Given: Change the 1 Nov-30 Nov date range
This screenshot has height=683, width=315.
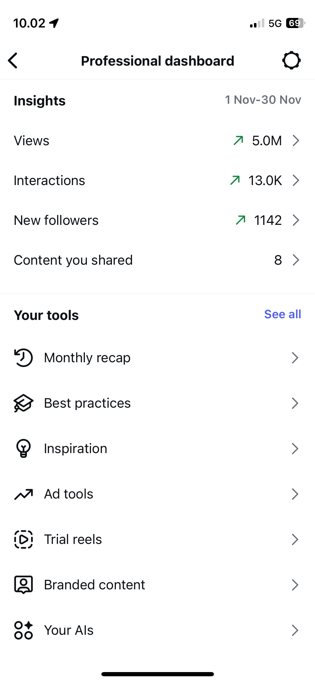Looking at the screenshot, I should [263, 100].
